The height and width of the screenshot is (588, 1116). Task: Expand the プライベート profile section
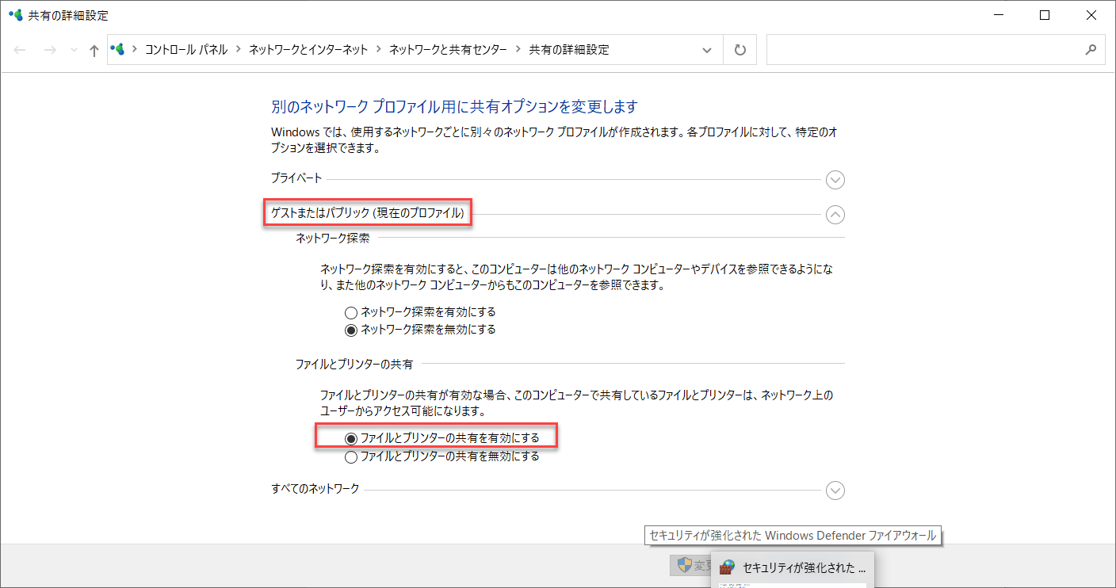coord(835,180)
